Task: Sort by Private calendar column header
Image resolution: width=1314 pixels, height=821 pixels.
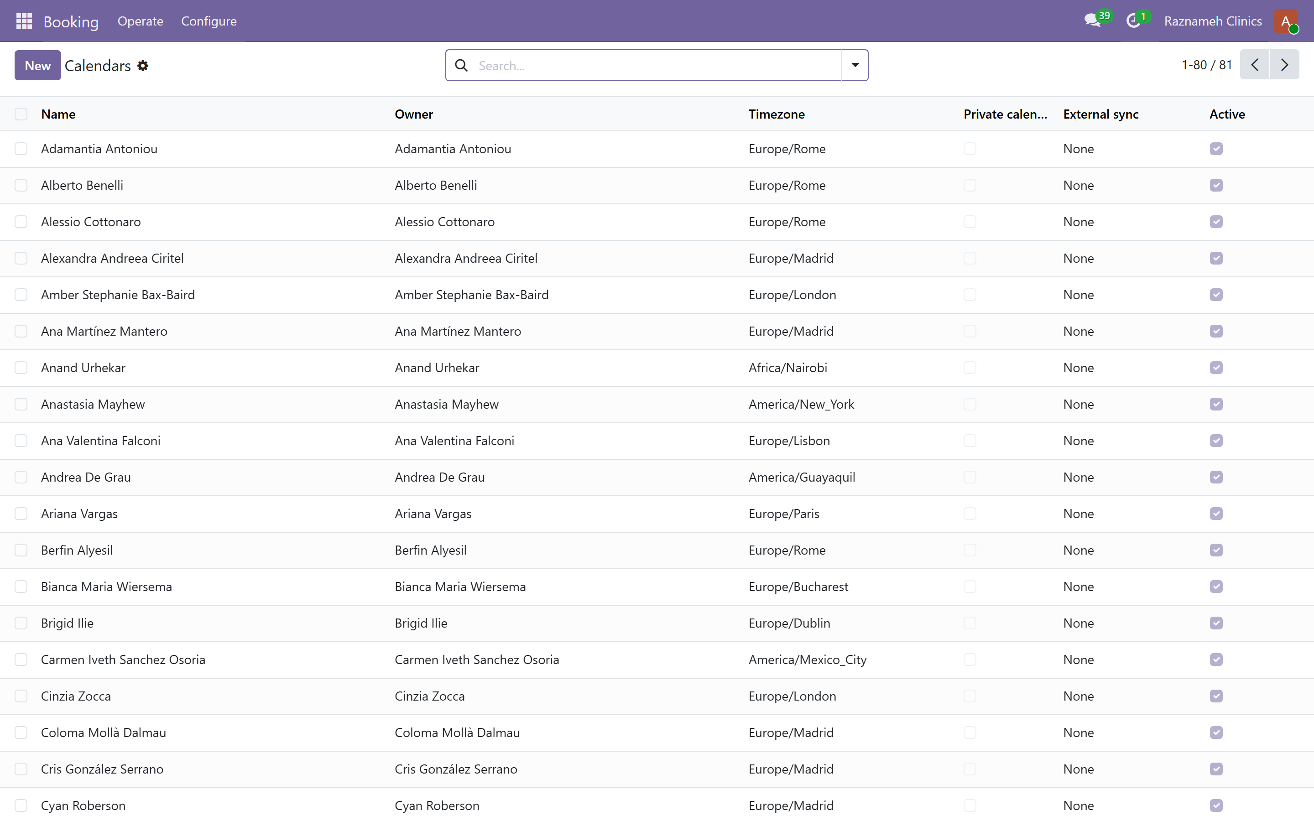Action: [x=1006, y=114]
